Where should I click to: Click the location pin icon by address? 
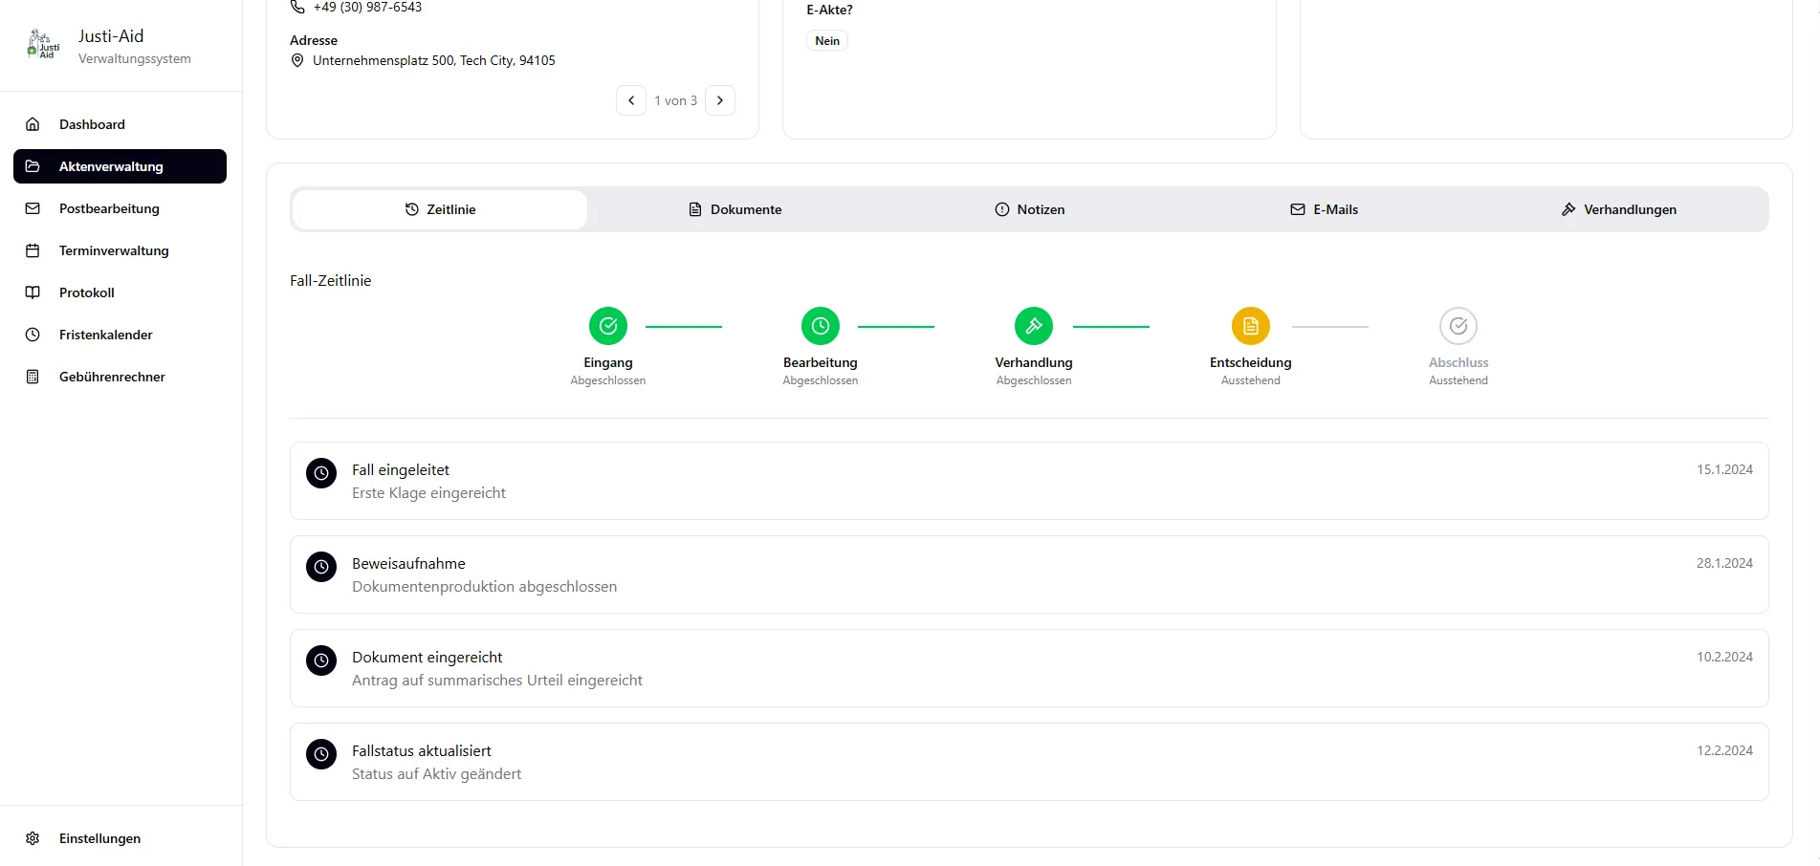click(297, 60)
